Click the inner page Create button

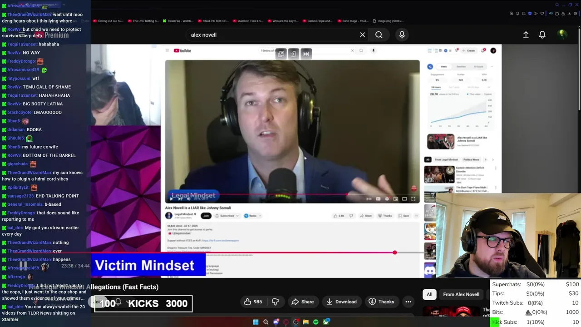click(470, 50)
